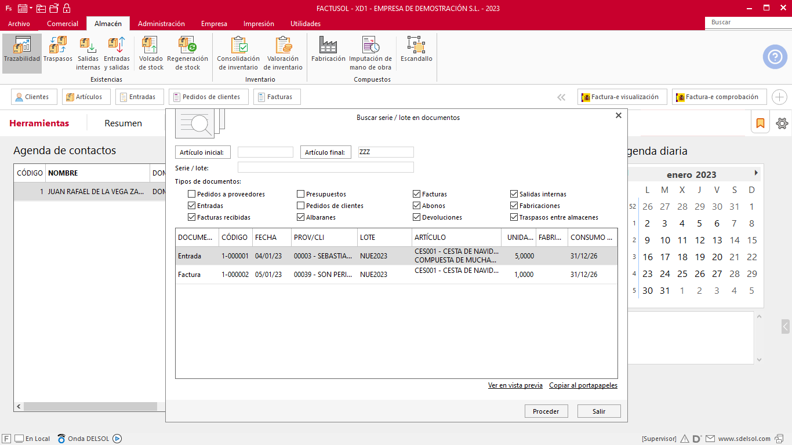
Task: Click Imputación de mano de obra
Action: coord(370,53)
